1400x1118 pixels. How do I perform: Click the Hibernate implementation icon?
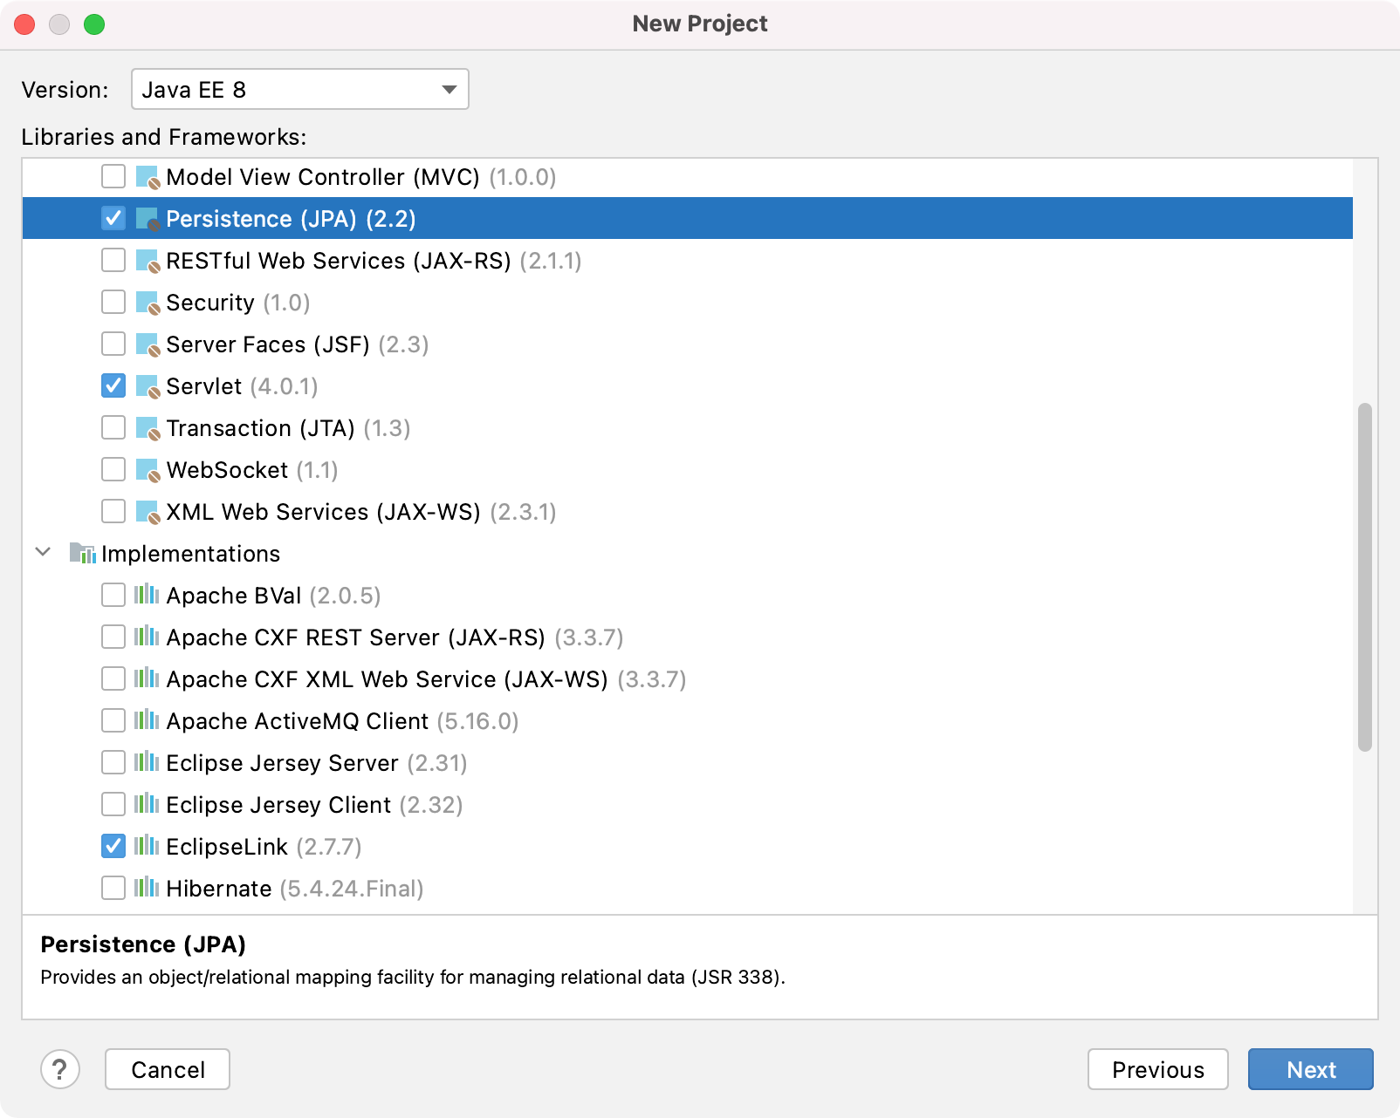coord(145,889)
